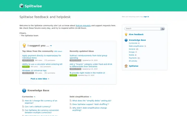The height and width of the screenshot is (116, 187).
Task: Click the 273 comments text
Action: (50, 60)
